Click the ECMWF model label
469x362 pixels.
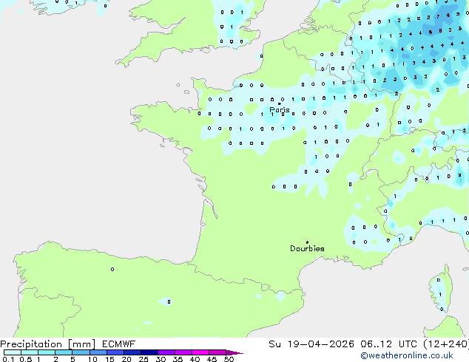119,344
